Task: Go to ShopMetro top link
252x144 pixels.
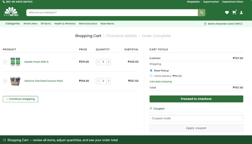Action: [193, 2]
